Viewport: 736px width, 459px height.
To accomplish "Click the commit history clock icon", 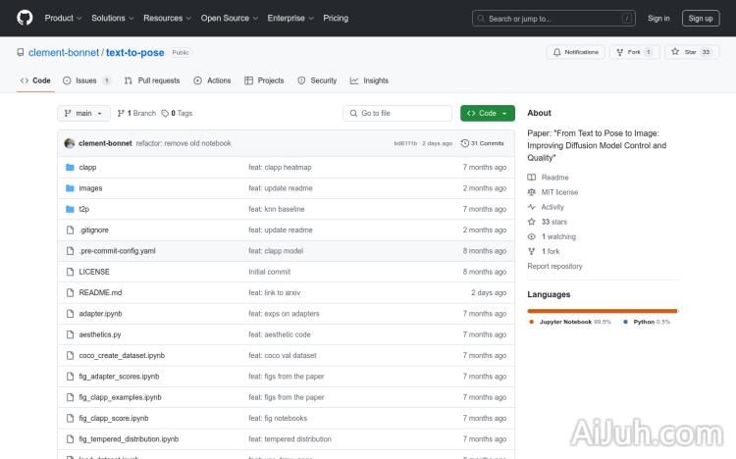I will [465, 143].
